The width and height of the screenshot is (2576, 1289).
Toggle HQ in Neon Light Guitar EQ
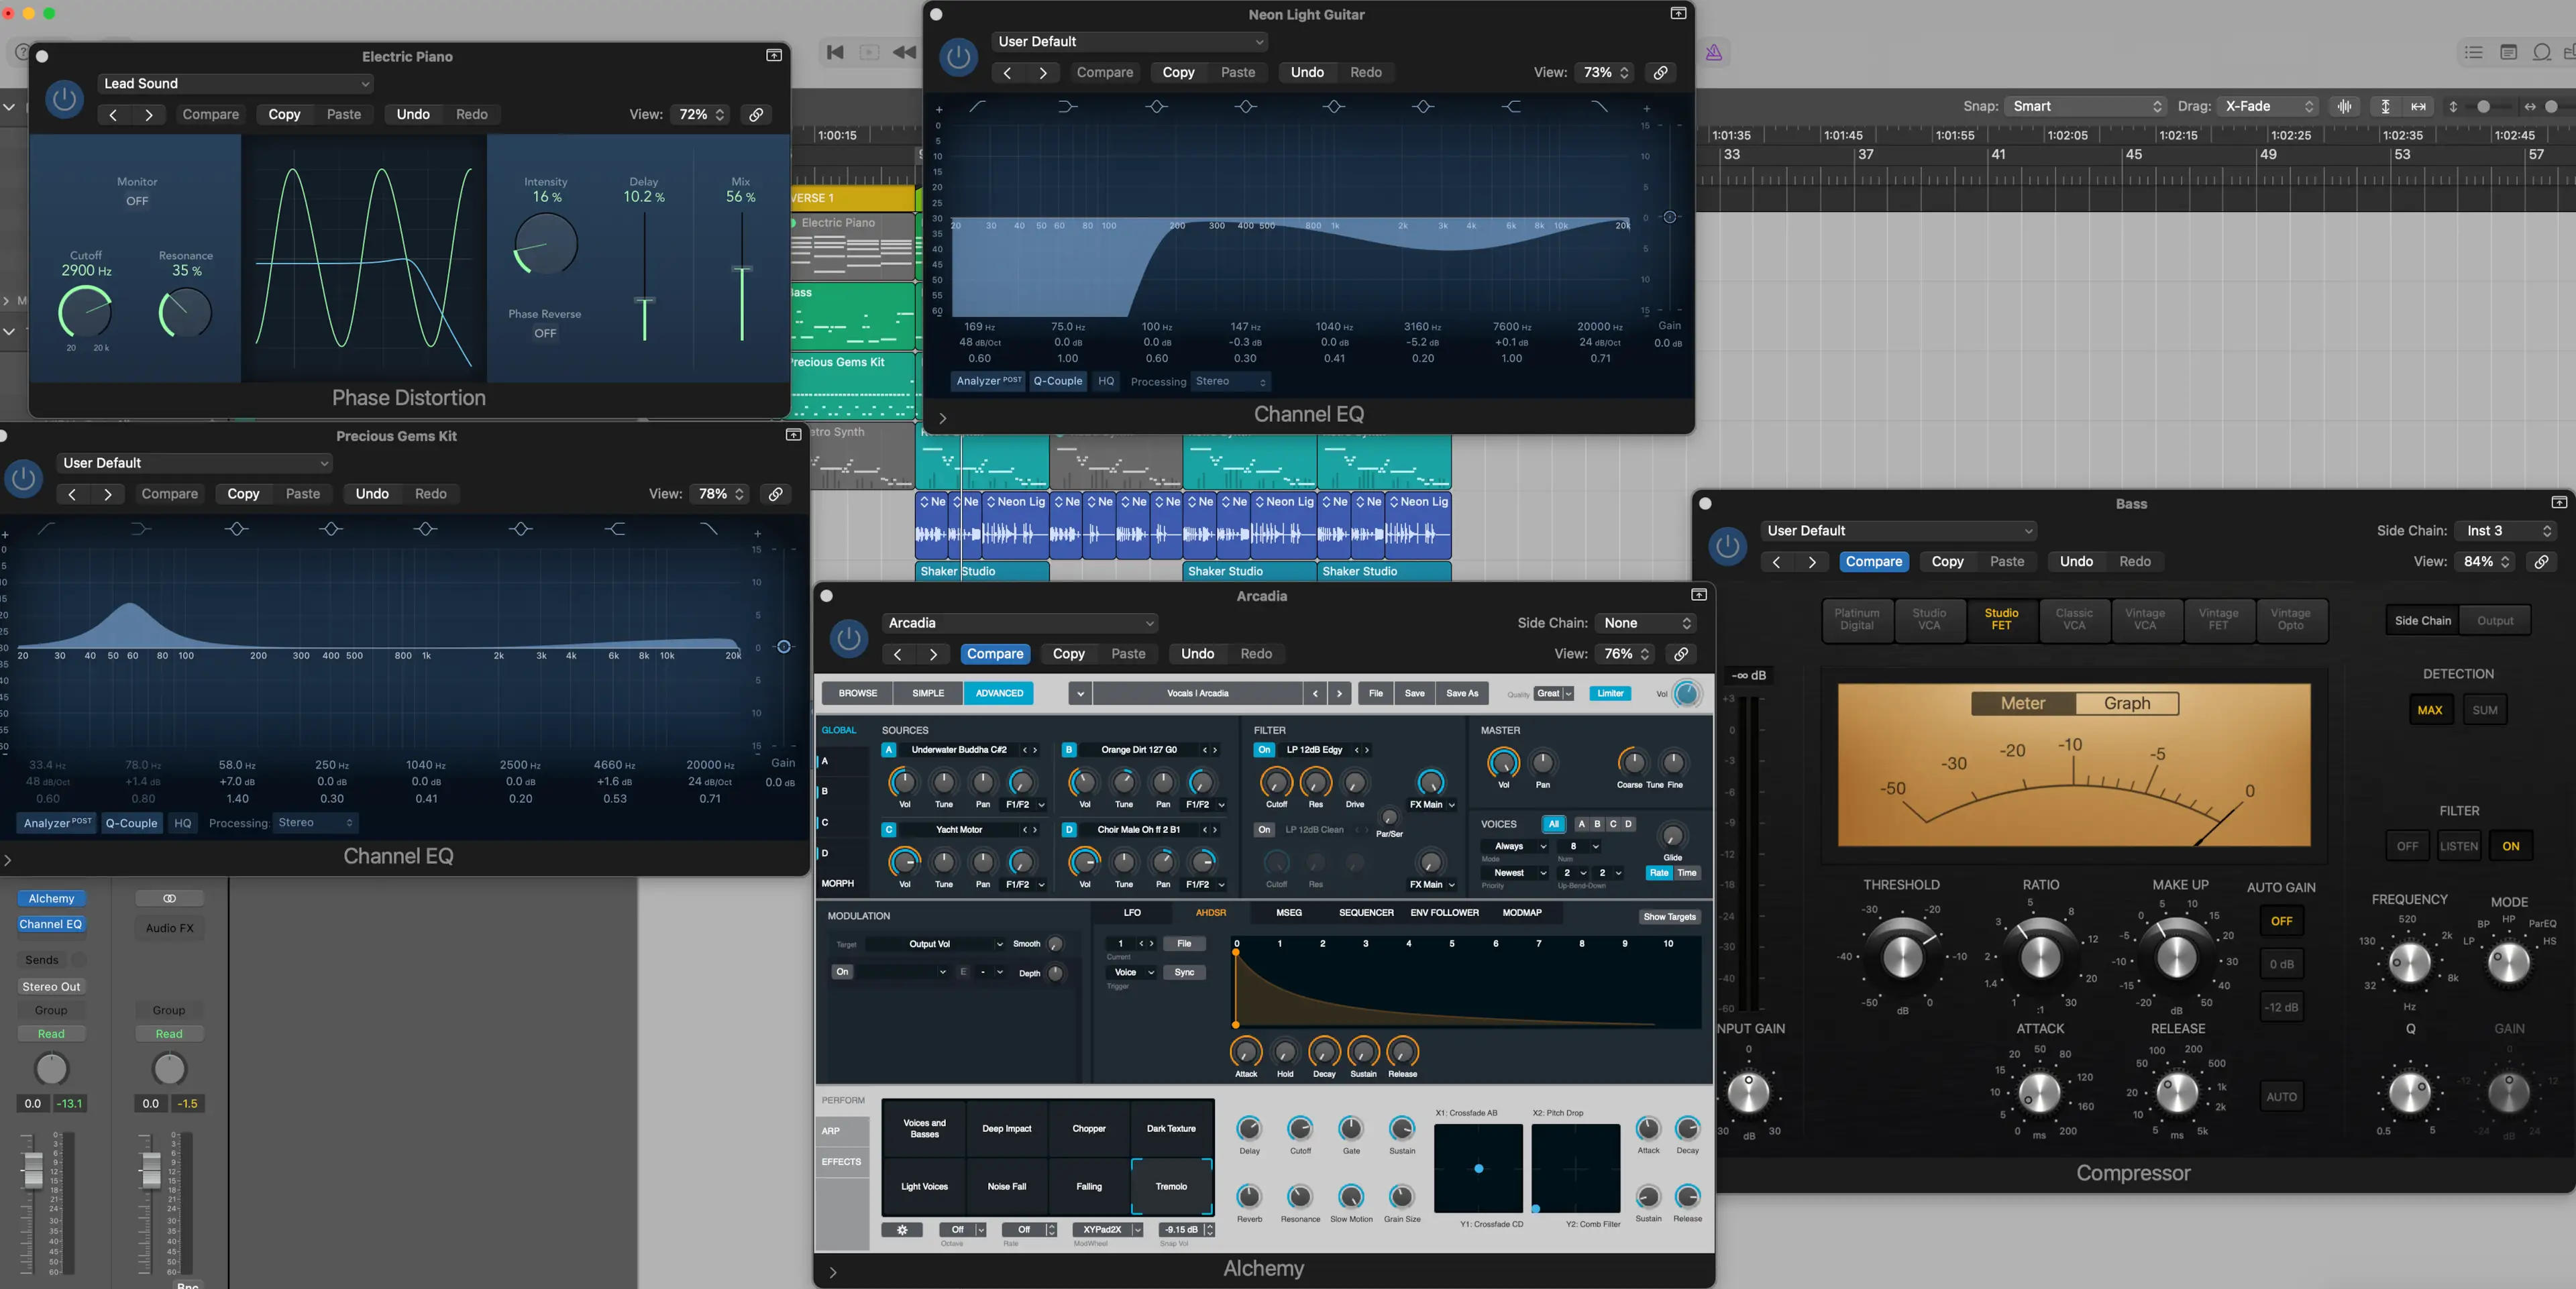(1106, 382)
